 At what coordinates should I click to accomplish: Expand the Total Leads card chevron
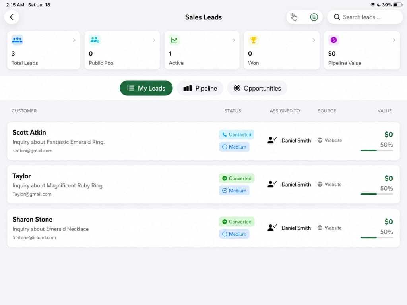tap(74, 40)
